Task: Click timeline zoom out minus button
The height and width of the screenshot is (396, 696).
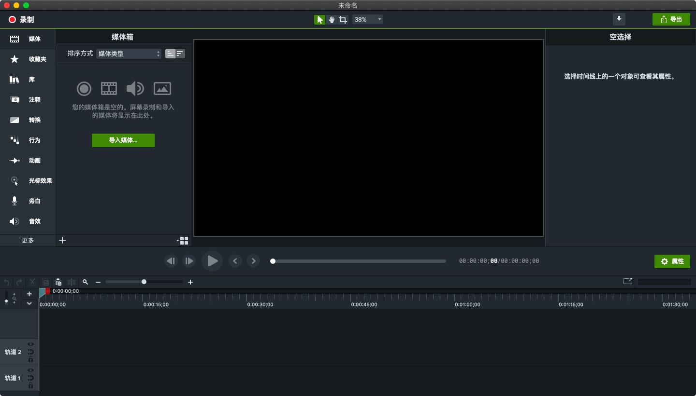Action: pyautogui.click(x=98, y=282)
